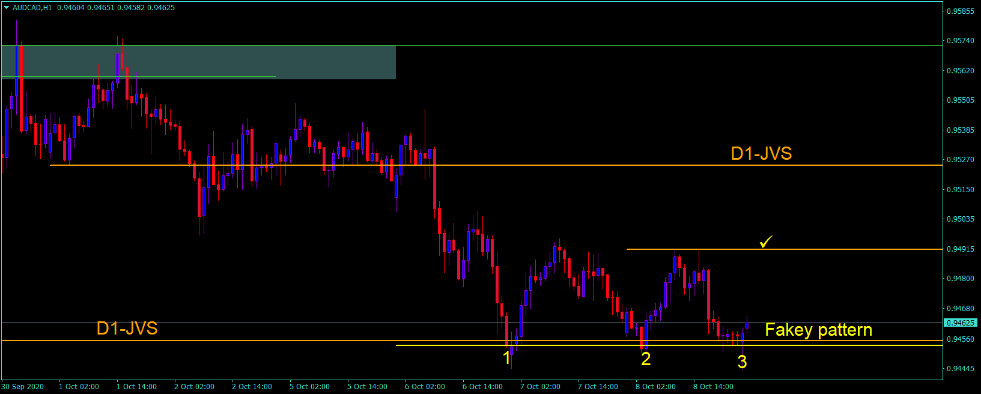Click the AUDCAD,H1 symbol title
Screen dimensions: 981x394
tap(32, 8)
